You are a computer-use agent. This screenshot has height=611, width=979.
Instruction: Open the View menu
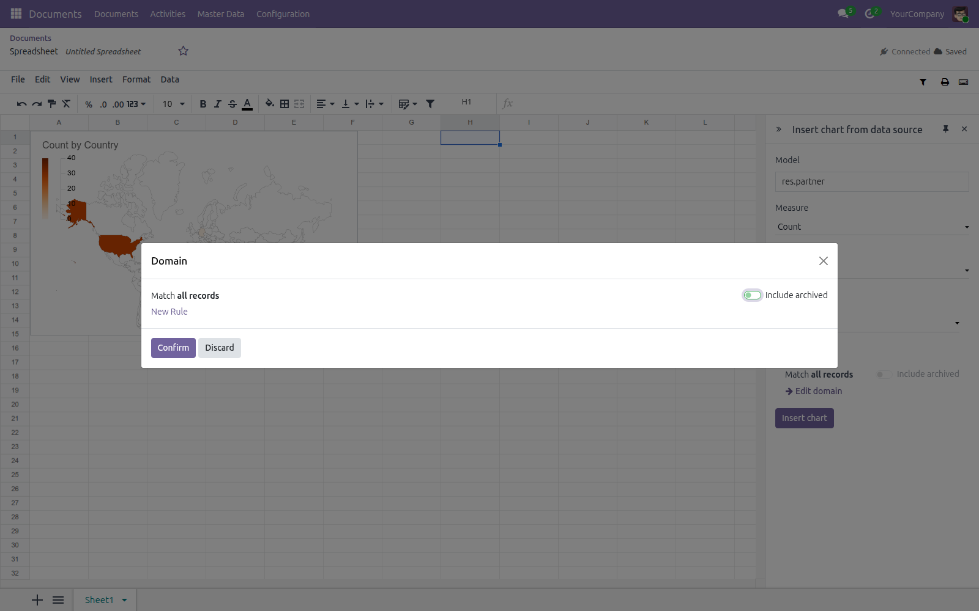click(70, 79)
